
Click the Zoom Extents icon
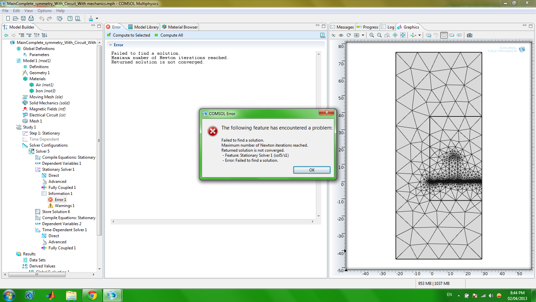point(403,35)
